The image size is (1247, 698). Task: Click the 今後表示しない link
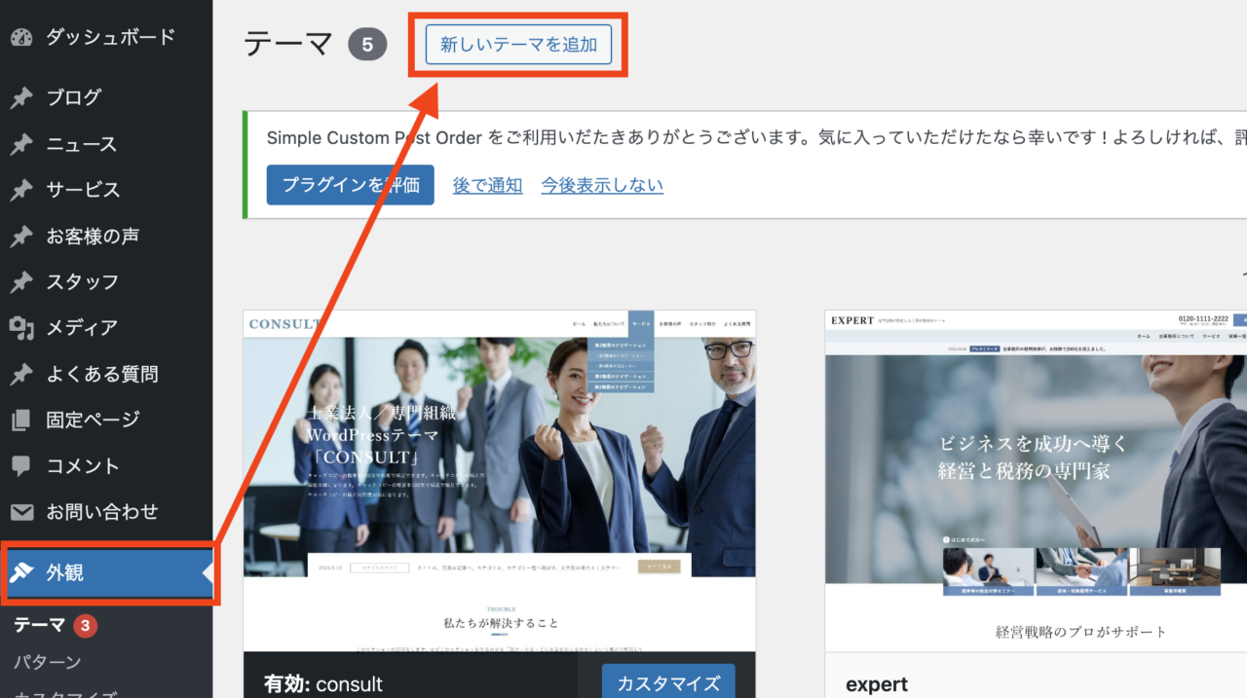(x=602, y=185)
